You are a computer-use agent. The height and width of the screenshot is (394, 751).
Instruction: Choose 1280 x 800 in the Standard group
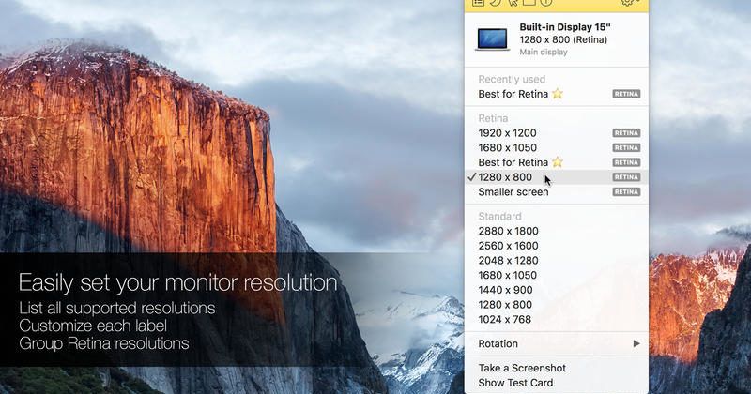tap(557, 305)
